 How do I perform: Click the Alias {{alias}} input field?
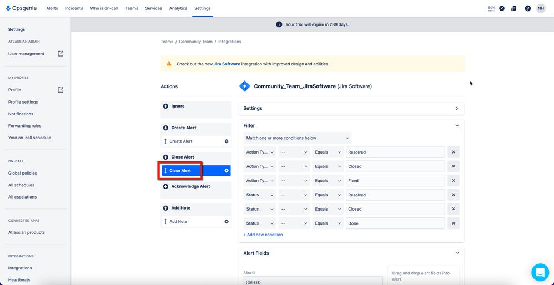coord(313,281)
